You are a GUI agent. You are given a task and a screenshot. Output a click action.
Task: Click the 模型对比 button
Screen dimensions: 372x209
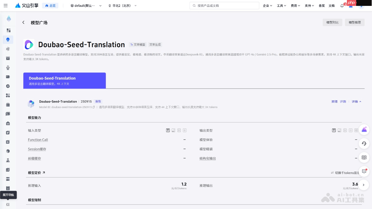click(x=332, y=22)
